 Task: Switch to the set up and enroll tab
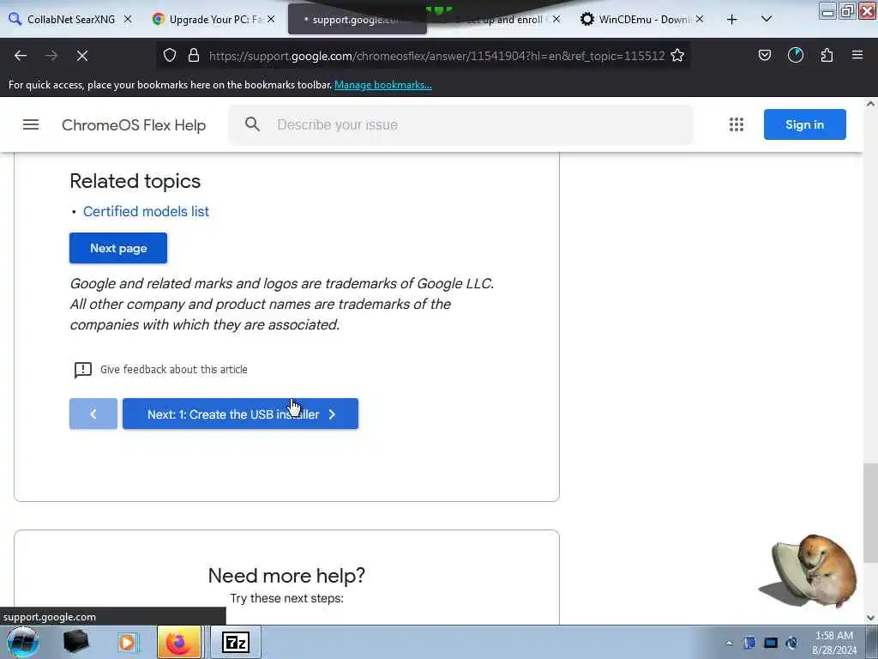pos(501,19)
